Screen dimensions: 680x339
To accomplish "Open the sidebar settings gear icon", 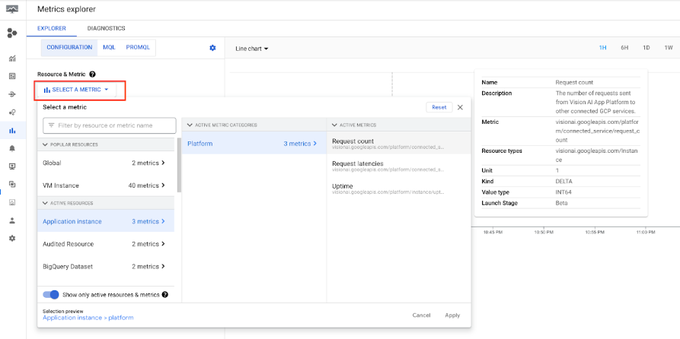I will pos(12,239).
